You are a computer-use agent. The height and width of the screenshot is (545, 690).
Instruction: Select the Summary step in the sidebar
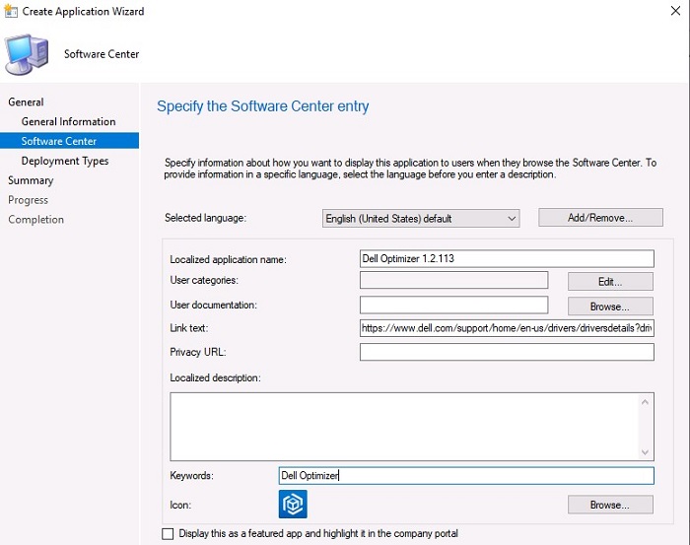pos(31,180)
